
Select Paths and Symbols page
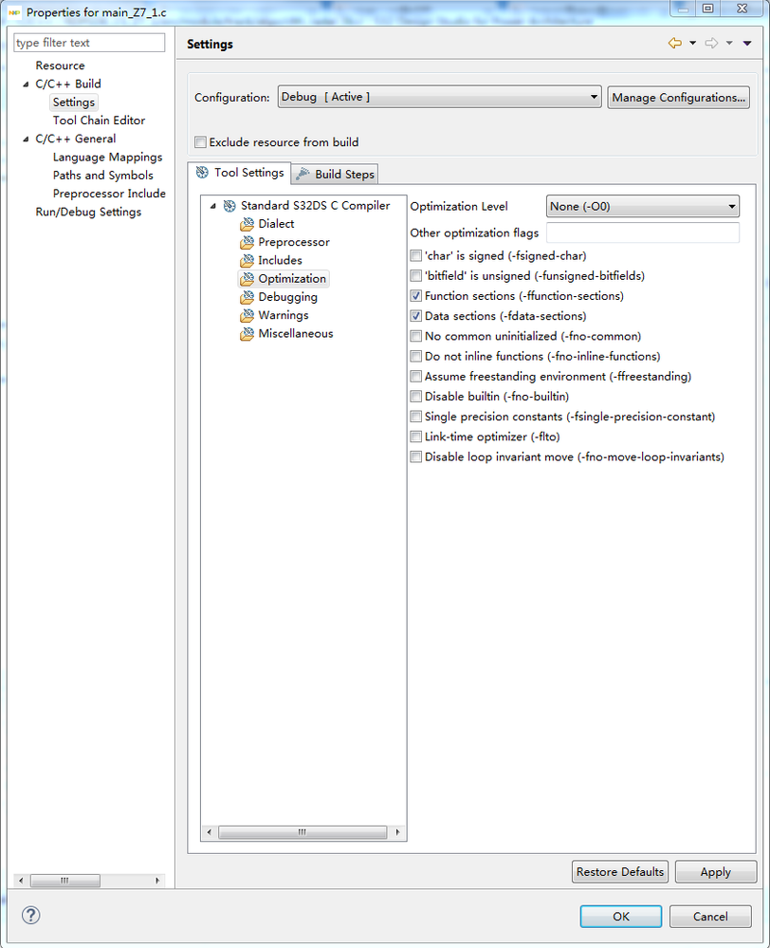click(102, 176)
